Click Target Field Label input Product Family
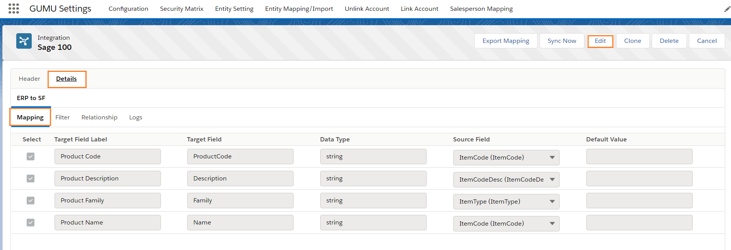 (x=108, y=201)
